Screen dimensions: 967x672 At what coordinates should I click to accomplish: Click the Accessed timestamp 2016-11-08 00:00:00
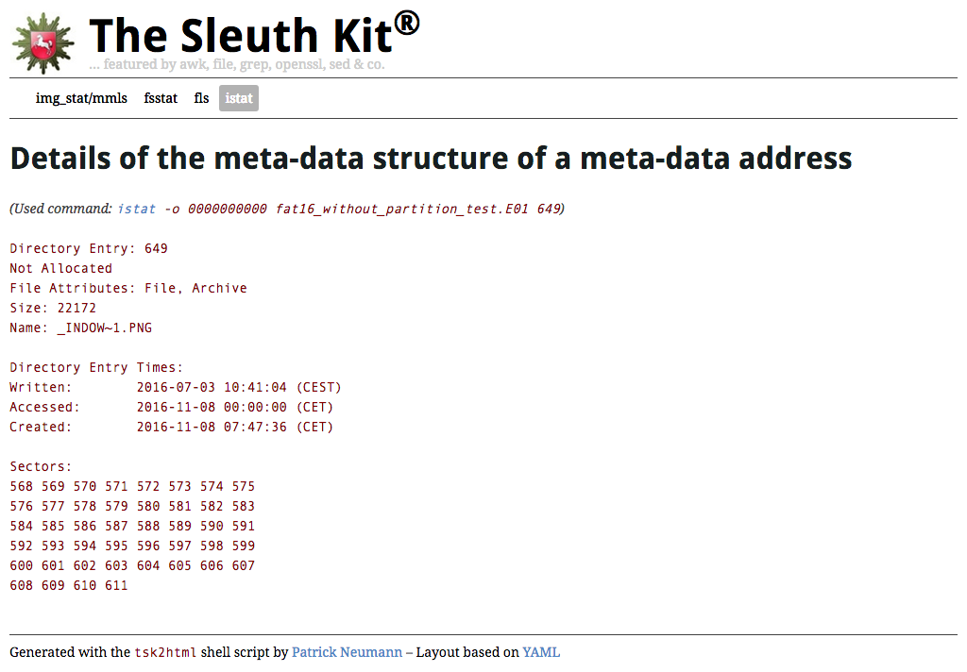(212, 407)
